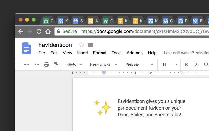Open the Google Docs home icon
Screen dimensions: 209x131
pyautogui.click(x=26, y=48)
